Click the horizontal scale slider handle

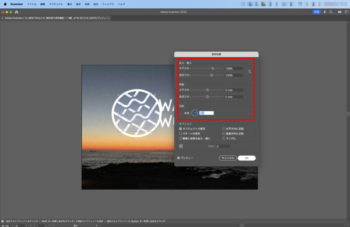point(213,69)
